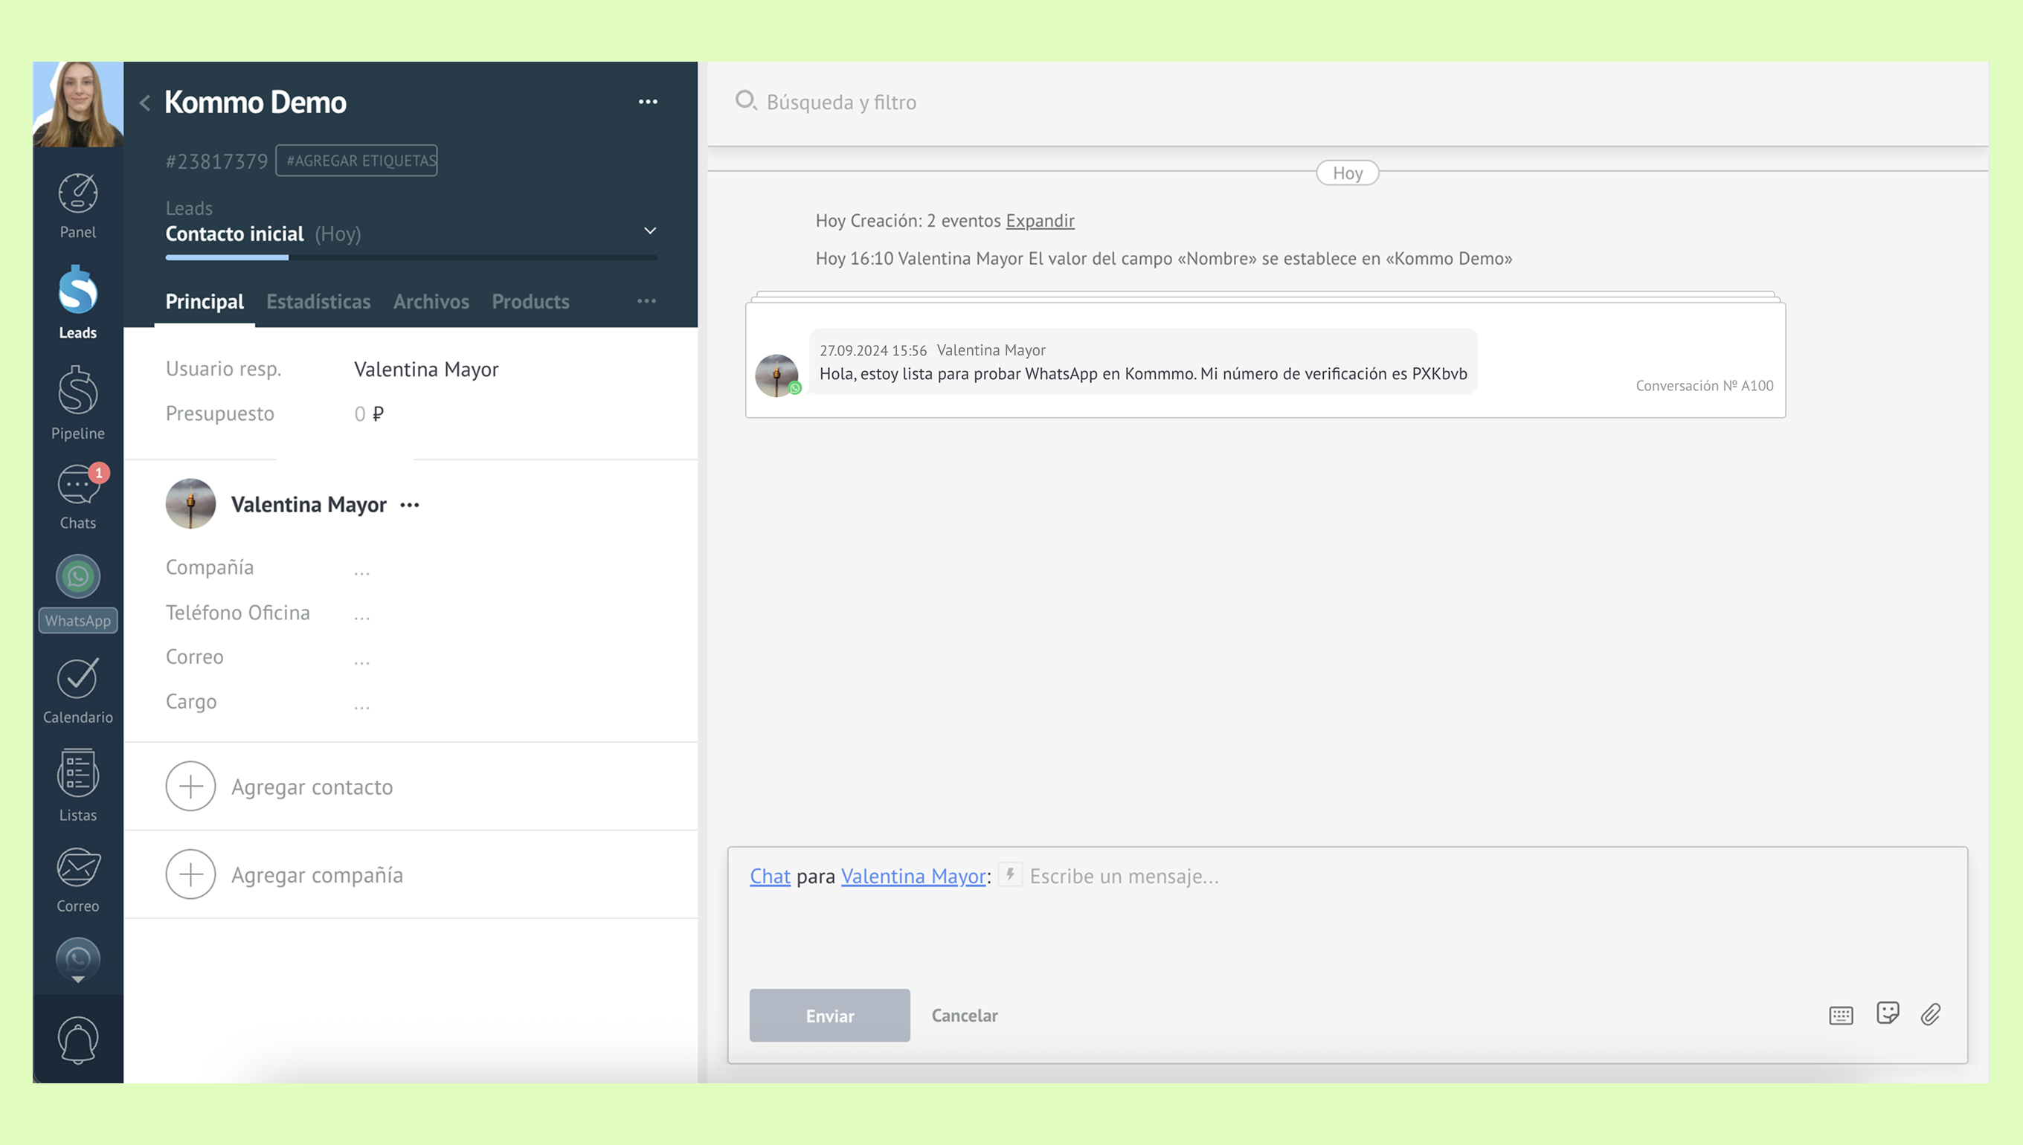
Task: Click Agregar contacto label
Action: tap(312, 787)
